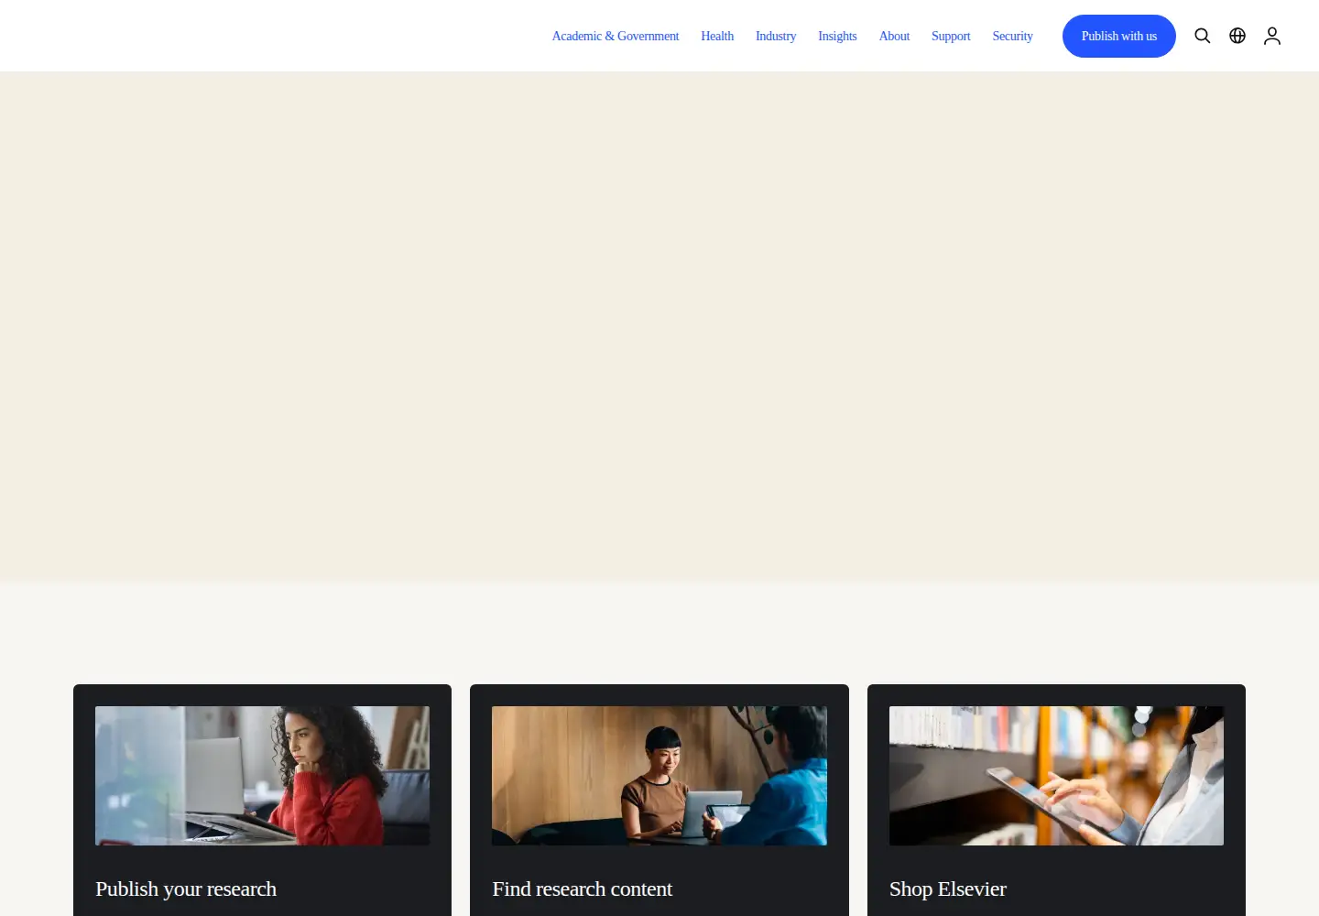Image resolution: width=1319 pixels, height=916 pixels.
Task: Open Publish your research card title
Action: 186,889
